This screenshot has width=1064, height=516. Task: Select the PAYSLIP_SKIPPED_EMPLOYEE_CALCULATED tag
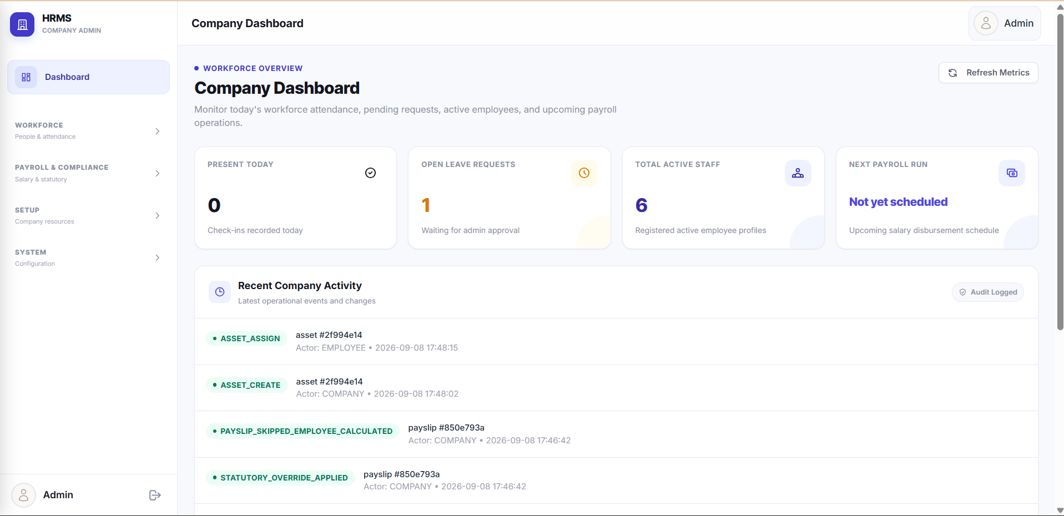coord(302,431)
